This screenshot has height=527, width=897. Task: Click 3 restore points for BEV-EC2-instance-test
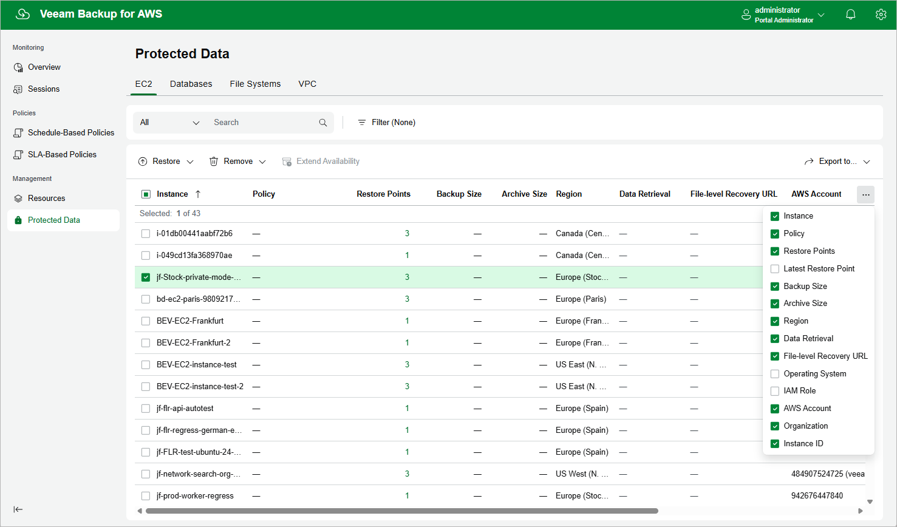point(407,365)
